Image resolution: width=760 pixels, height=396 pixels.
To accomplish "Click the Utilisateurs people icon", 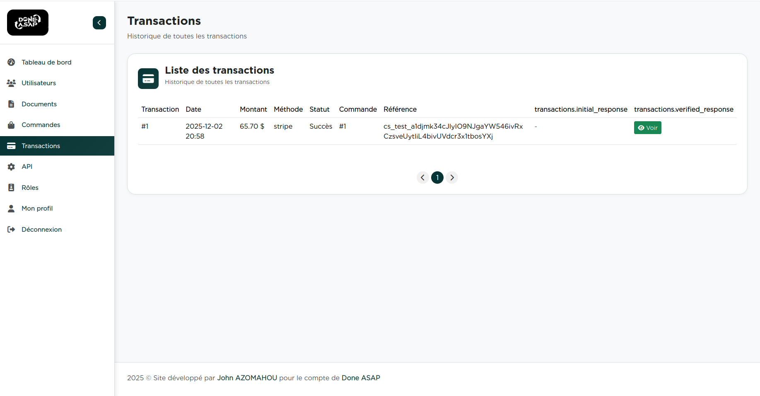I will 11,83.
